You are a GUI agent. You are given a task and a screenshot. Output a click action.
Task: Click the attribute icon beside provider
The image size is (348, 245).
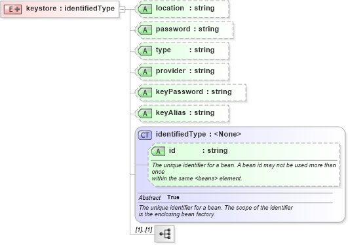pos(145,71)
